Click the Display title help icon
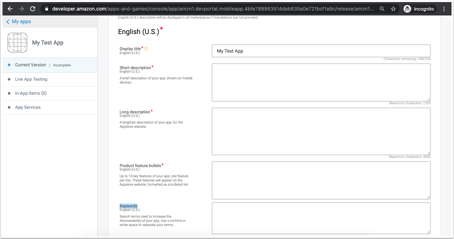Image resolution: width=454 pixels, height=239 pixels. click(x=146, y=49)
